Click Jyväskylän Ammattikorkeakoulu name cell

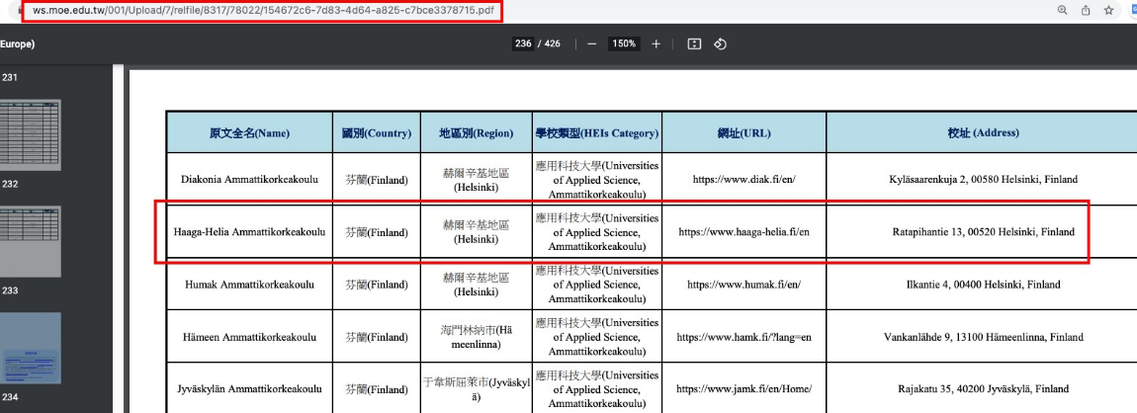click(x=249, y=389)
